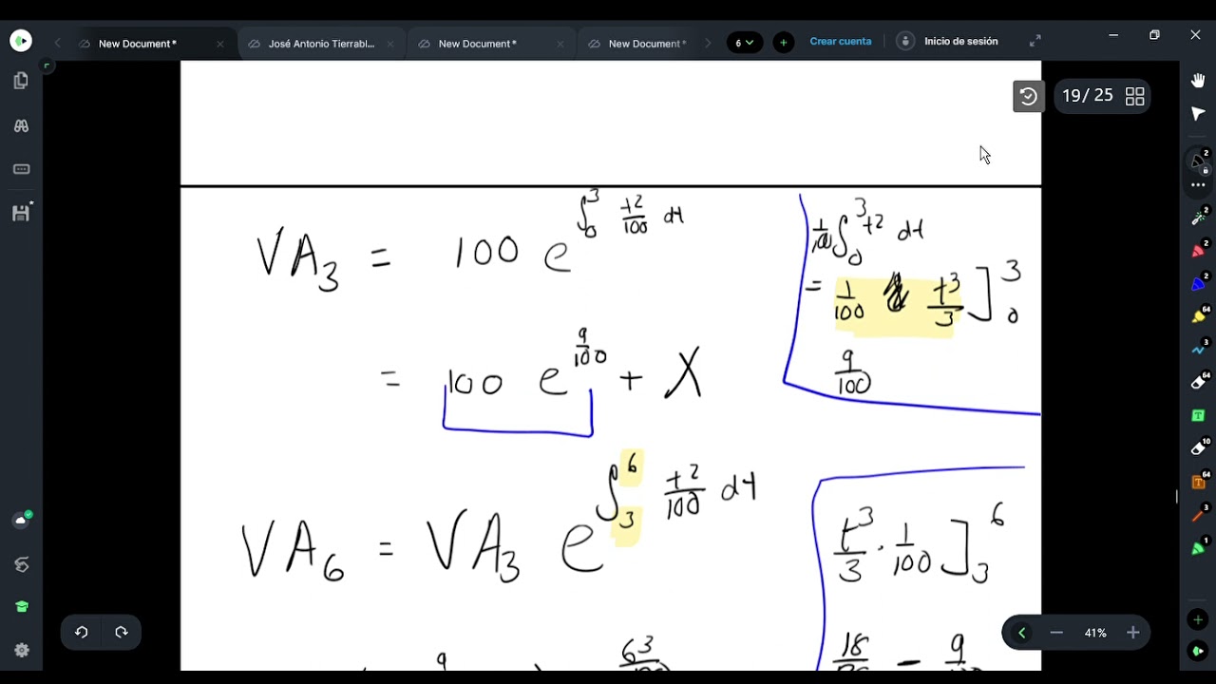
Task: Select the green text box tool
Action: (x=1199, y=415)
